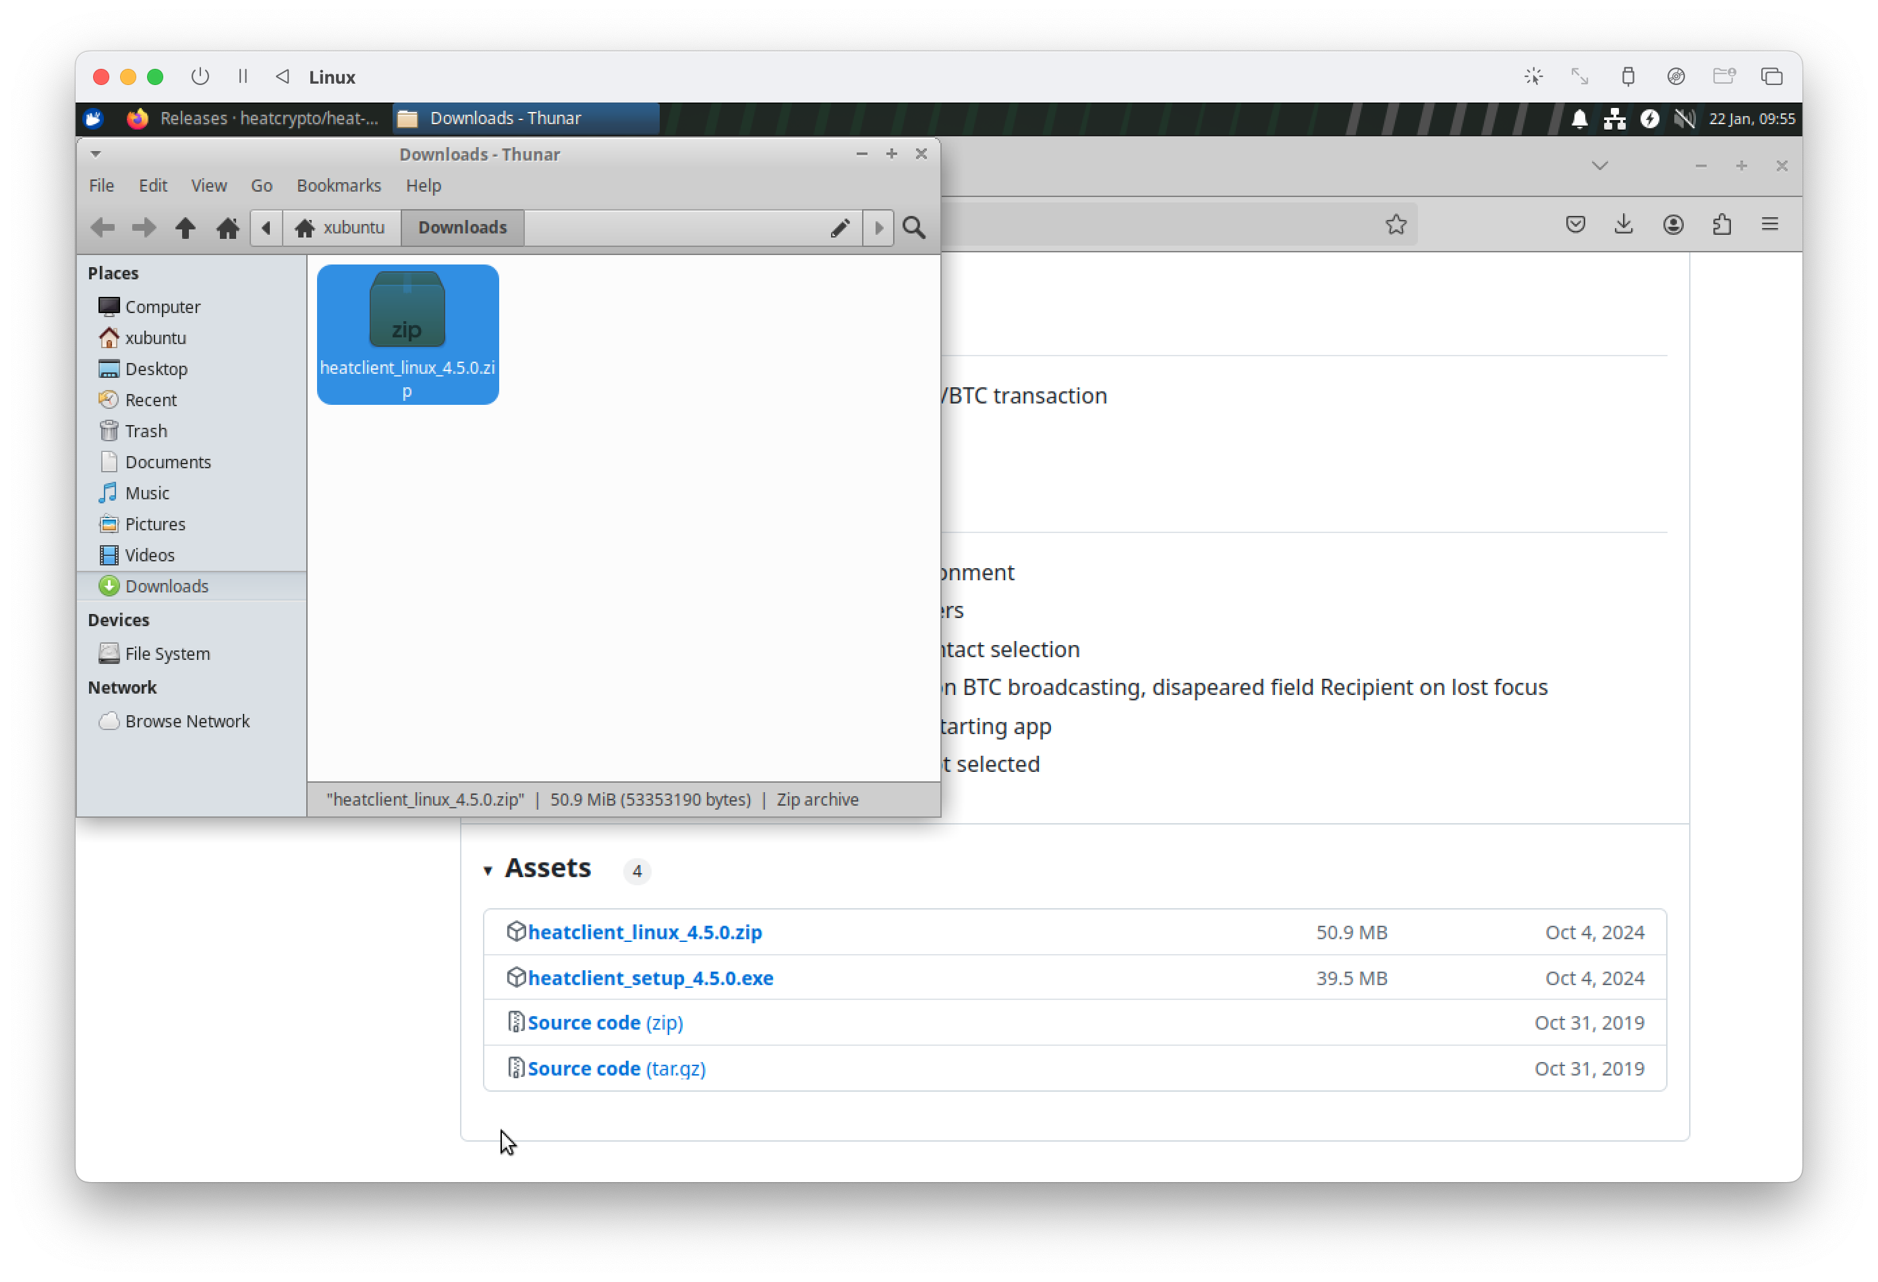Screen dimensions: 1878x1282
Task: Open the View menu in Thunar
Action: tap(208, 186)
